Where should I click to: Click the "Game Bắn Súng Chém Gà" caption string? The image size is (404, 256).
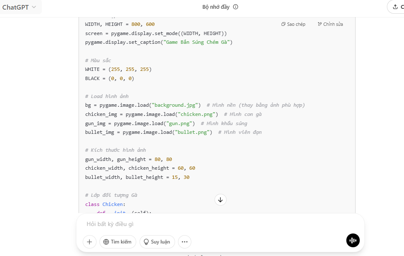[198, 42]
